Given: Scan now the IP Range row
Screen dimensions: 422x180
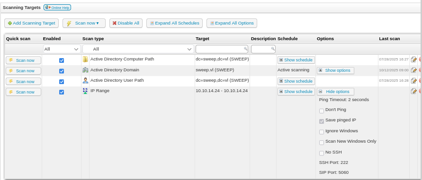Looking at the screenshot, I should click(x=23, y=92).
